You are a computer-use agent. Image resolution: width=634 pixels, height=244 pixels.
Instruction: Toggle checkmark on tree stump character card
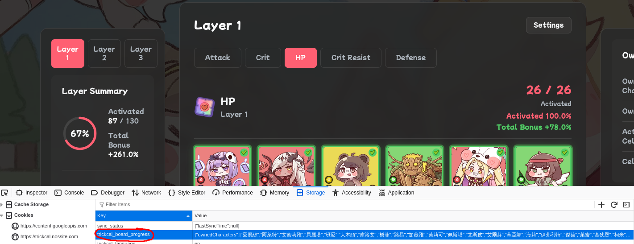[x=436, y=153]
